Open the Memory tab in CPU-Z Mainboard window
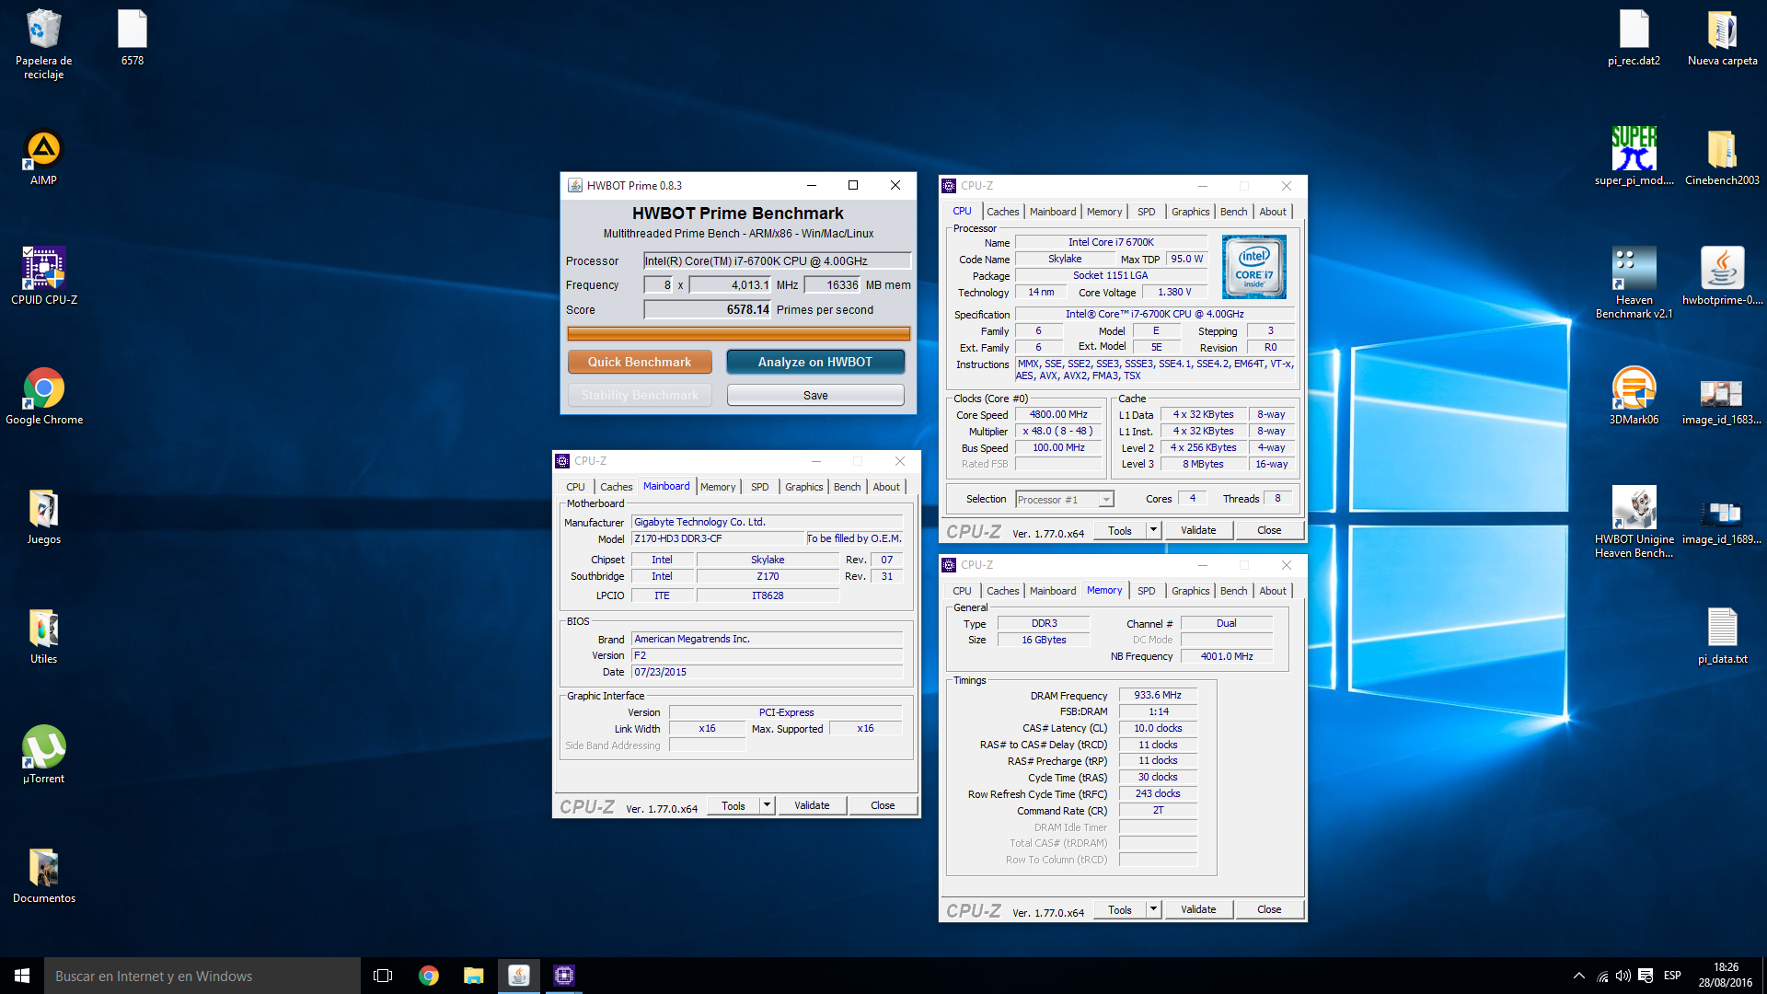This screenshot has height=994, width=1767. (718, 487)
